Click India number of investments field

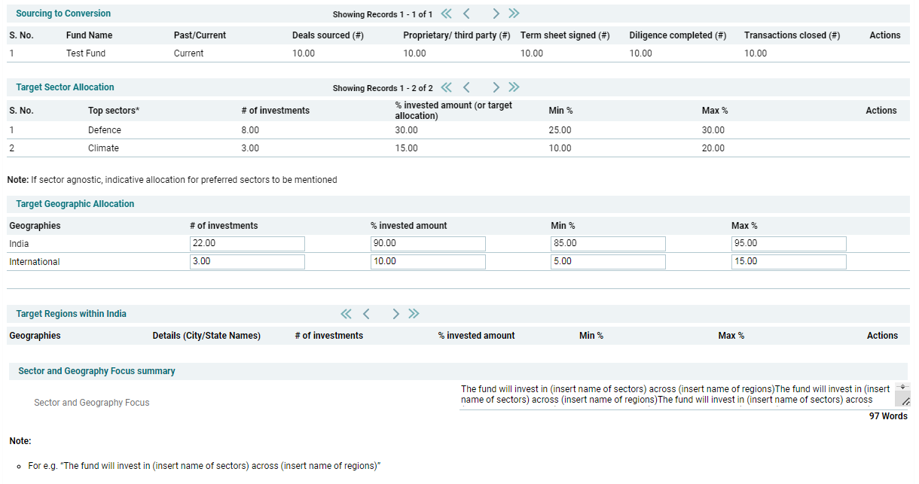point(247,244)
